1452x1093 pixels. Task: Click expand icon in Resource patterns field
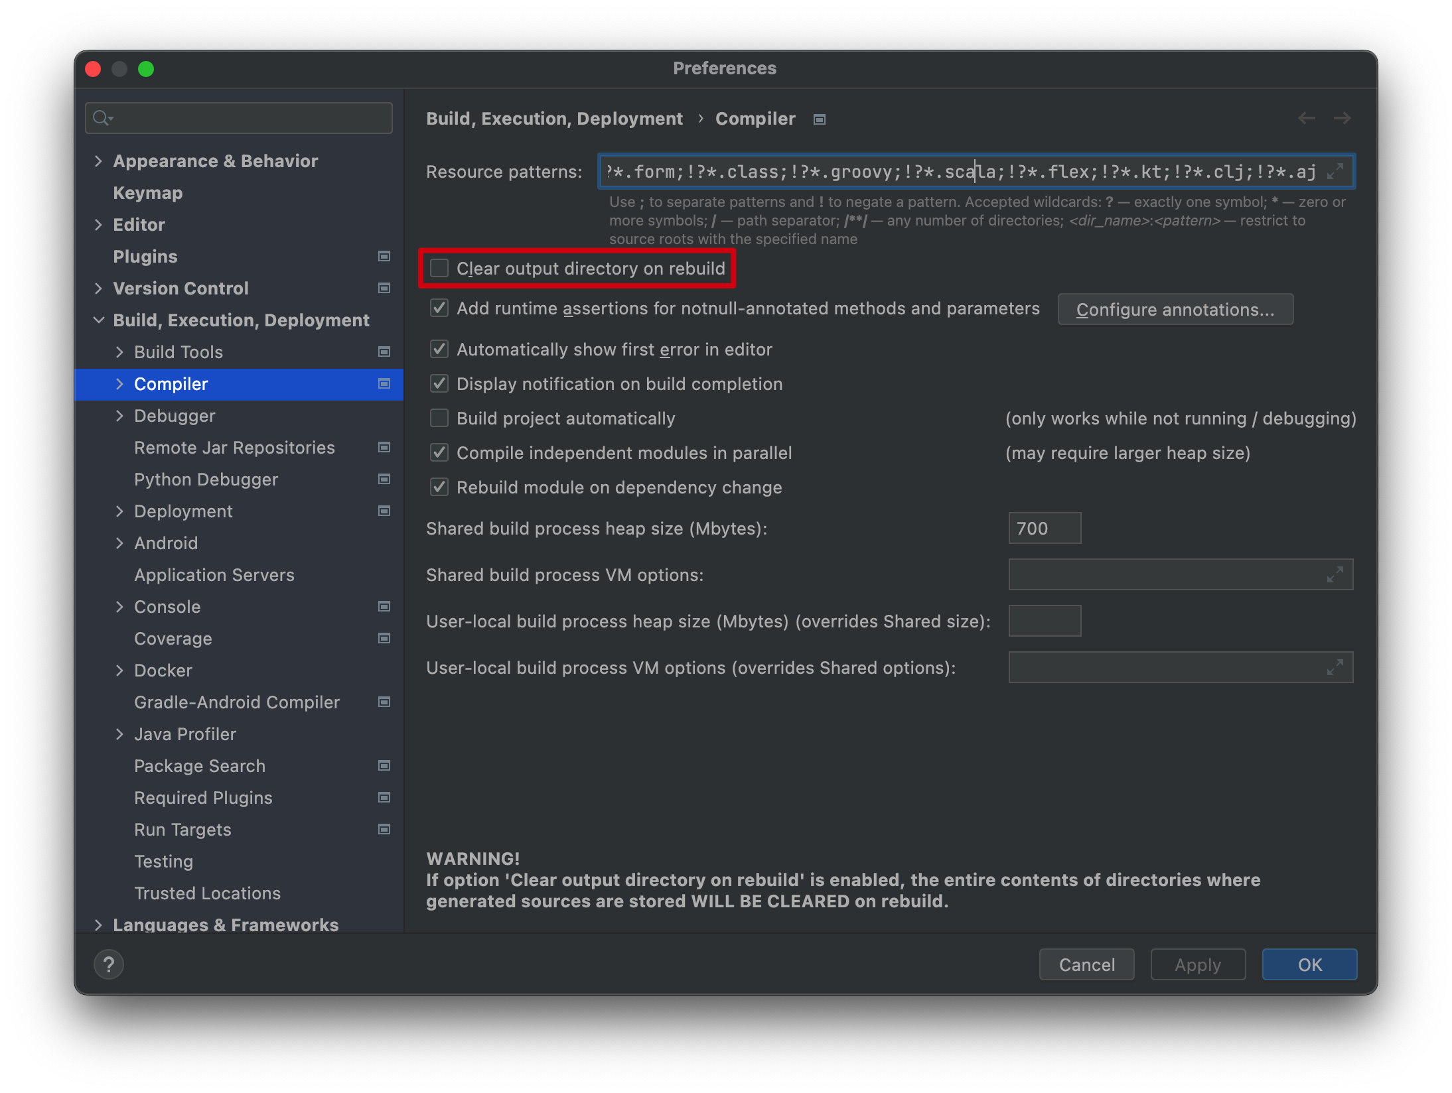[1335, 171]
